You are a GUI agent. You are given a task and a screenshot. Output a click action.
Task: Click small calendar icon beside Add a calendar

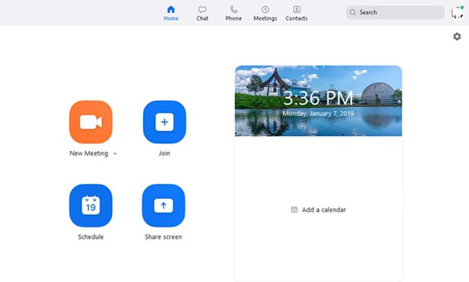coord(294,210)
